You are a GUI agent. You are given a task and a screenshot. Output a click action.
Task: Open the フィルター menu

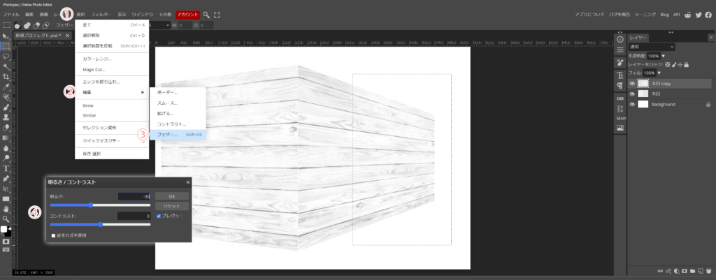pos(101,14)
